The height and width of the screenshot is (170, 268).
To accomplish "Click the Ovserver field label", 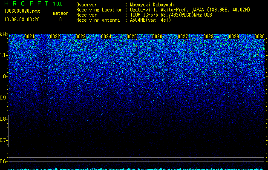I will (86, 5).
